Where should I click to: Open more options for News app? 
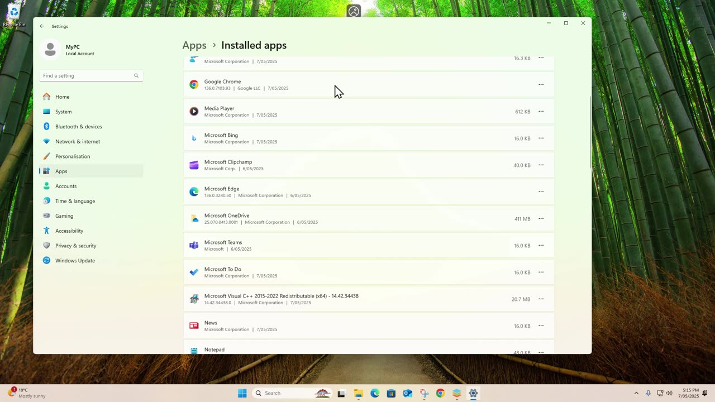(x=541, y=326)
